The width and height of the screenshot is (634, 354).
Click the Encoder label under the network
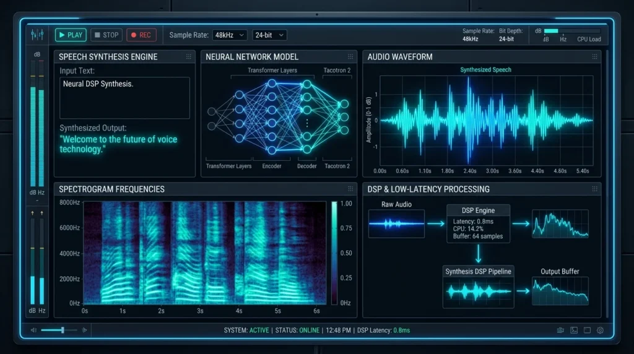[x=272, y=166]
